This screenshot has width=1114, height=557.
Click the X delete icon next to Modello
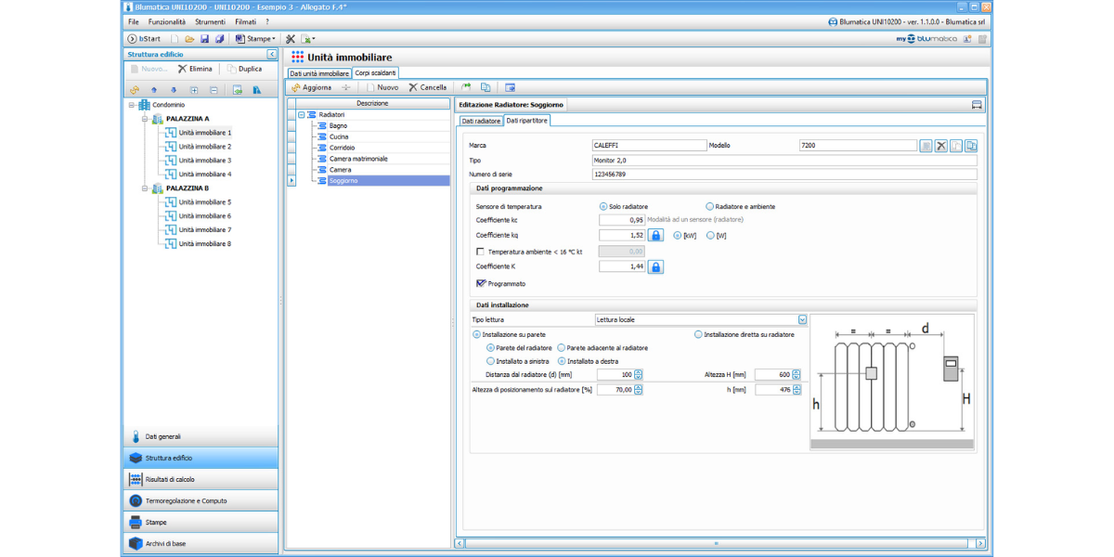click(940, 146)
